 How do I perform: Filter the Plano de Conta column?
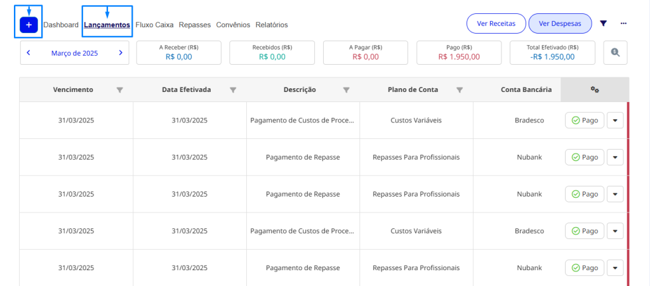click(460, 90)
